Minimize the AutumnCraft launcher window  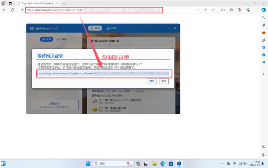pyautogui.click(x=169, y=28)
